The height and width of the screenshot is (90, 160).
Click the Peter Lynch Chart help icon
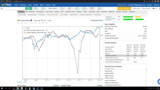click(x=31, y=20)
